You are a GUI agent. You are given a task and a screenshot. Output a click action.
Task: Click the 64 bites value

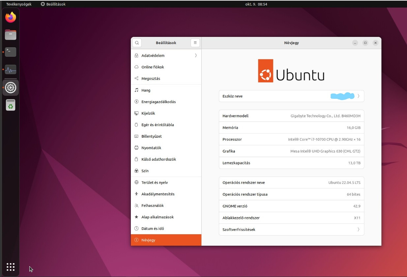tap(354, 194)
